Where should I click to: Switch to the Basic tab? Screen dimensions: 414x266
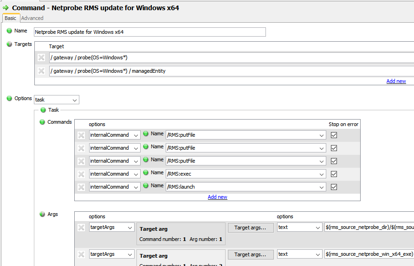(11, 18)
